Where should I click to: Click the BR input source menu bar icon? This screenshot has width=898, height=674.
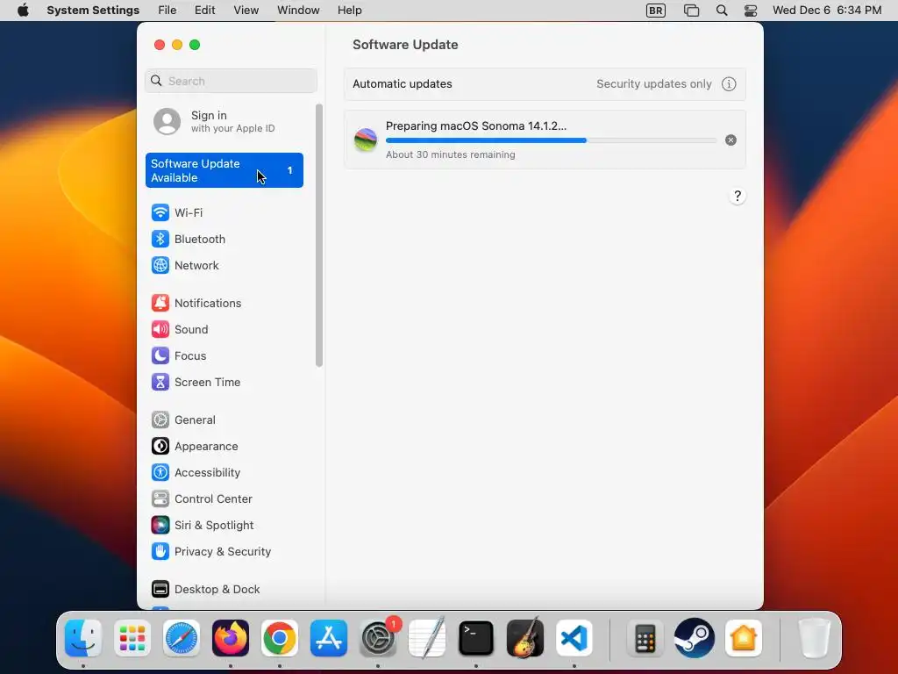coord(656,11)
